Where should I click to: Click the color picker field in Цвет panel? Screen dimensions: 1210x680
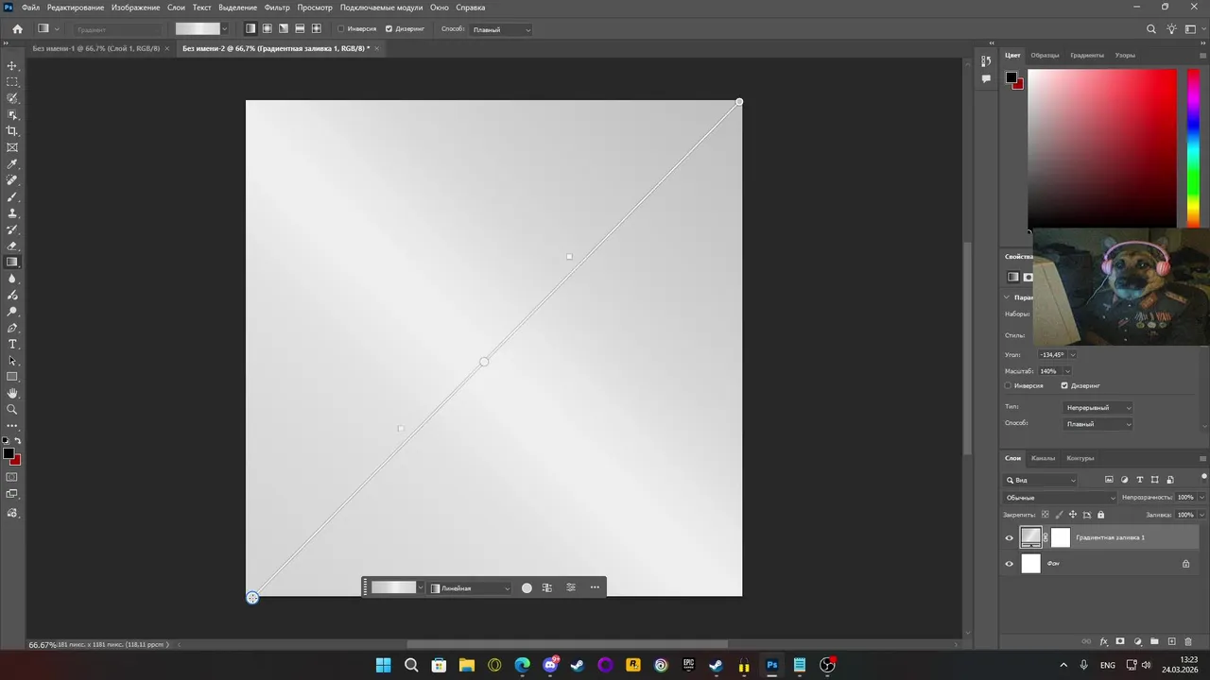(1102, 147)
